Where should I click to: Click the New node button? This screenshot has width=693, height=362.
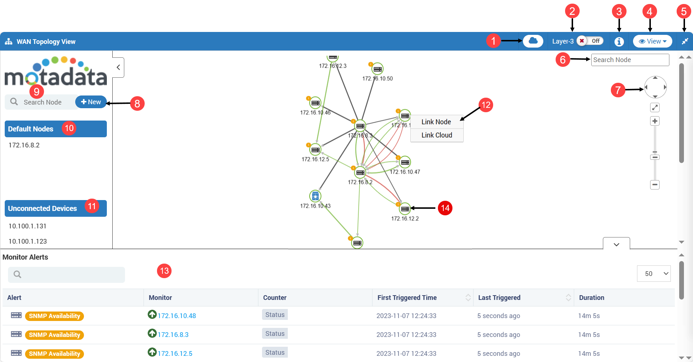coord(91,102)
